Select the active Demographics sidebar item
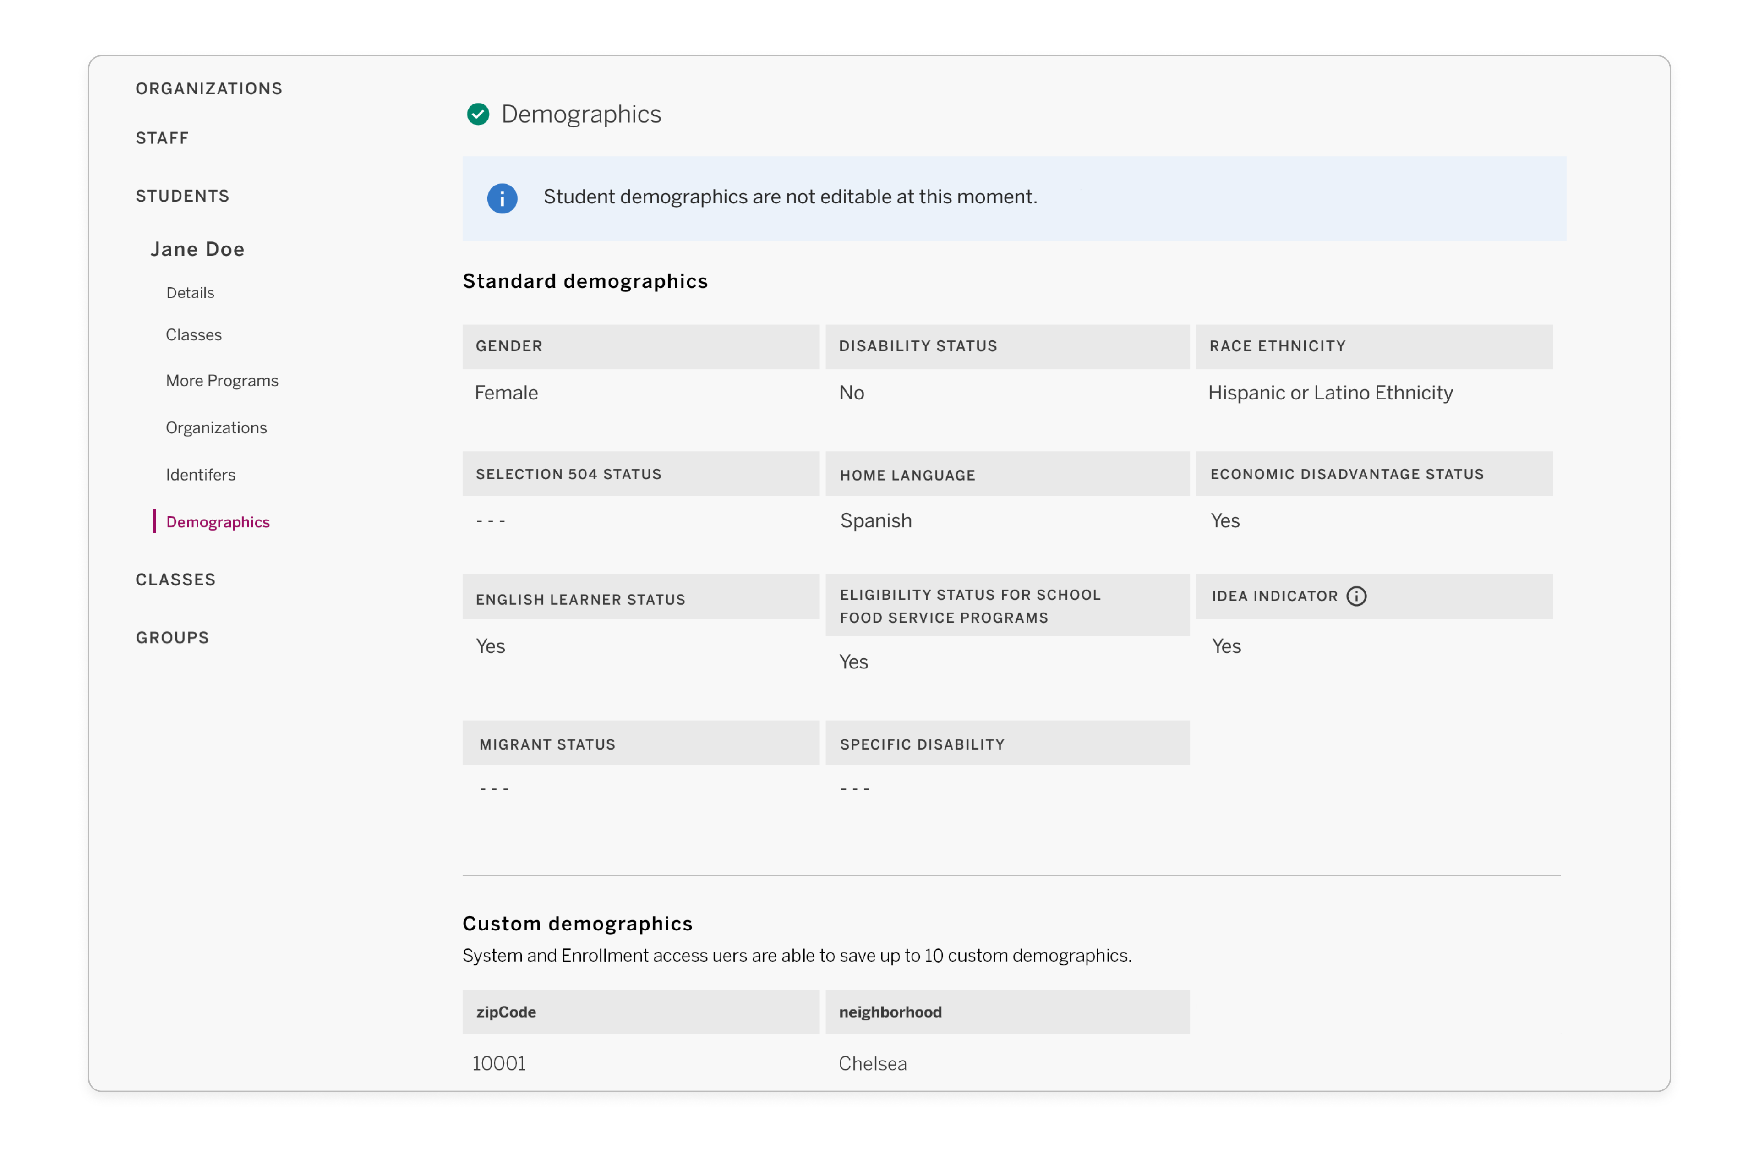Viewport: 1759px width, 1149px height. 217,522
